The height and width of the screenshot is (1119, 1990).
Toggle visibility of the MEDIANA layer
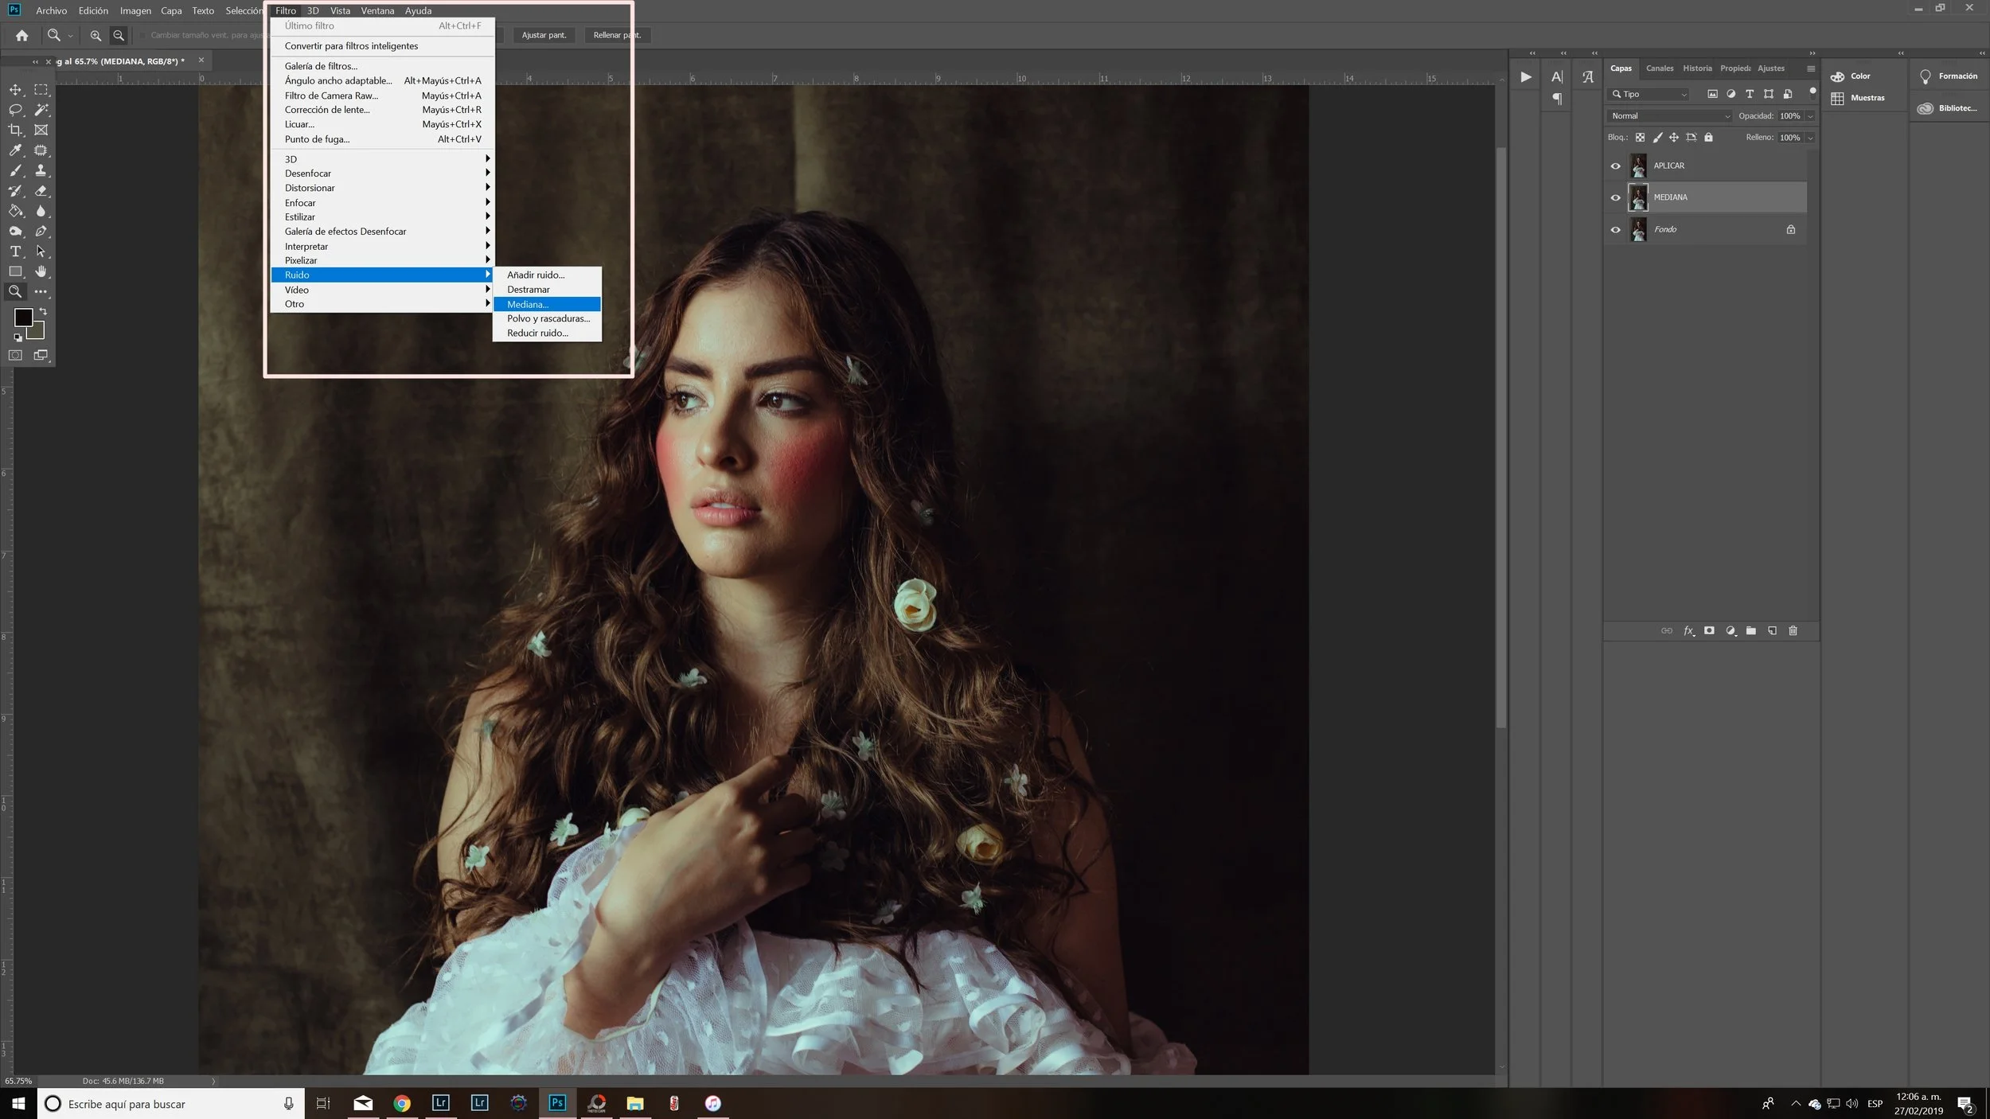(1615, 198)
